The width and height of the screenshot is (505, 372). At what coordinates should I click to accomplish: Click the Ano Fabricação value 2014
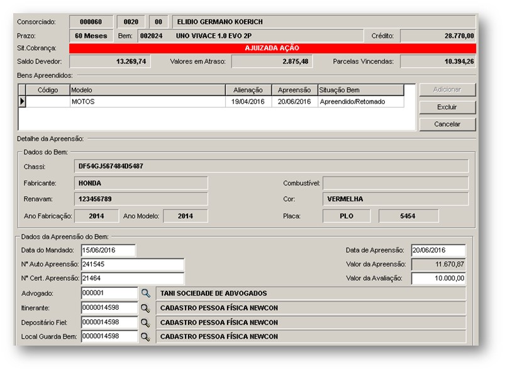96,216
